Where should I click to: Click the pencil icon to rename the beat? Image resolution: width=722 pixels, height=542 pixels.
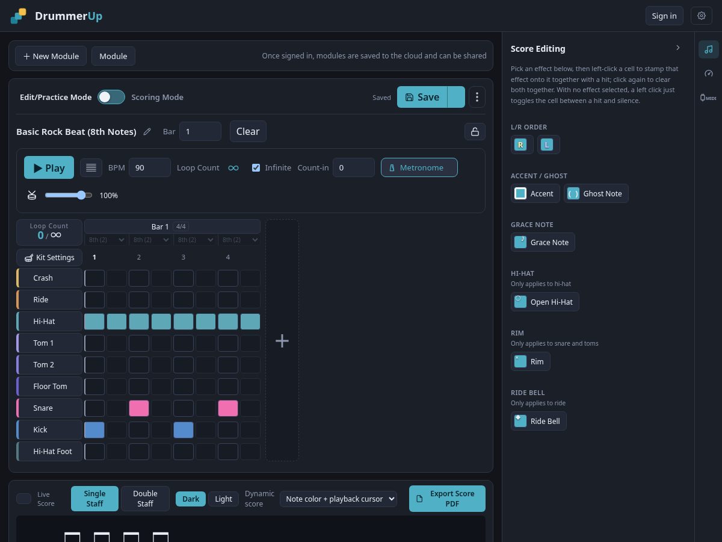[x=147, y=132]
